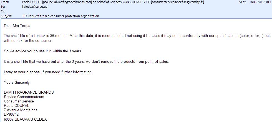Click the Sent date Thu 07/03/2013

(x=260, y=2)
